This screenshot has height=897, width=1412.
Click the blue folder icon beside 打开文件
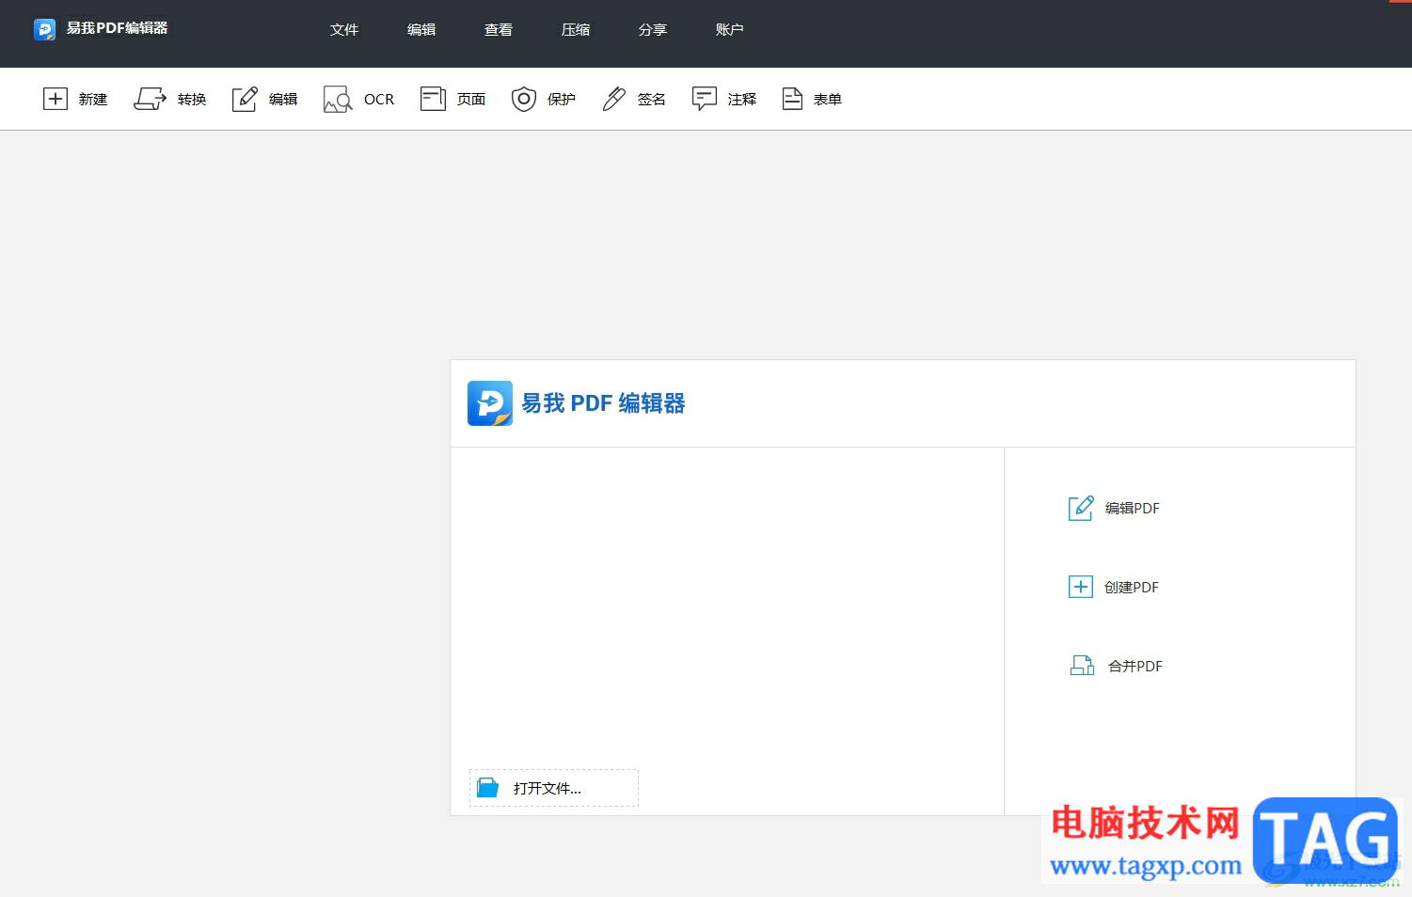487,788
